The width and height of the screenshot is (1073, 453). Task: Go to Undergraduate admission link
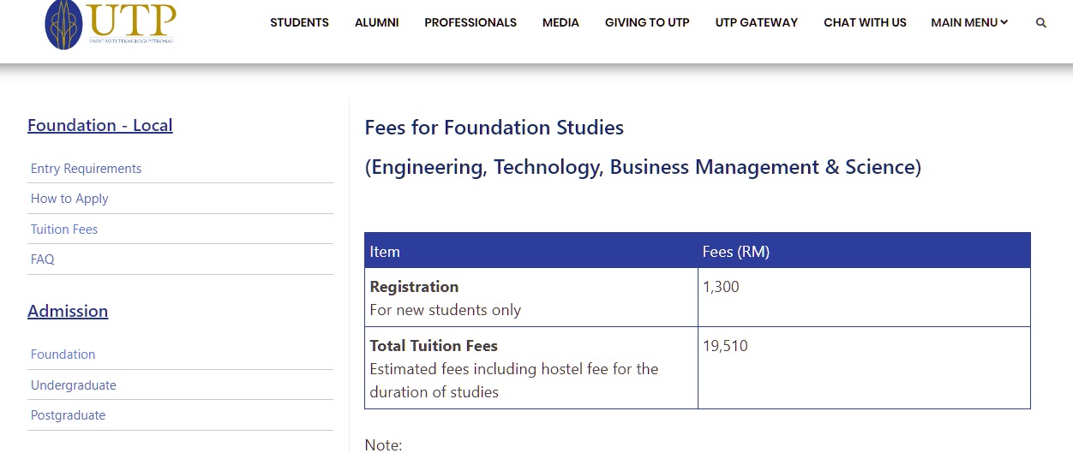click(73, 385)
